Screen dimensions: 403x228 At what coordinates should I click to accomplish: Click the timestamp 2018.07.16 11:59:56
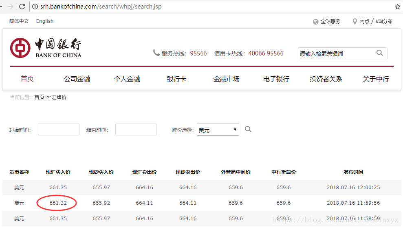click(353, 203)
